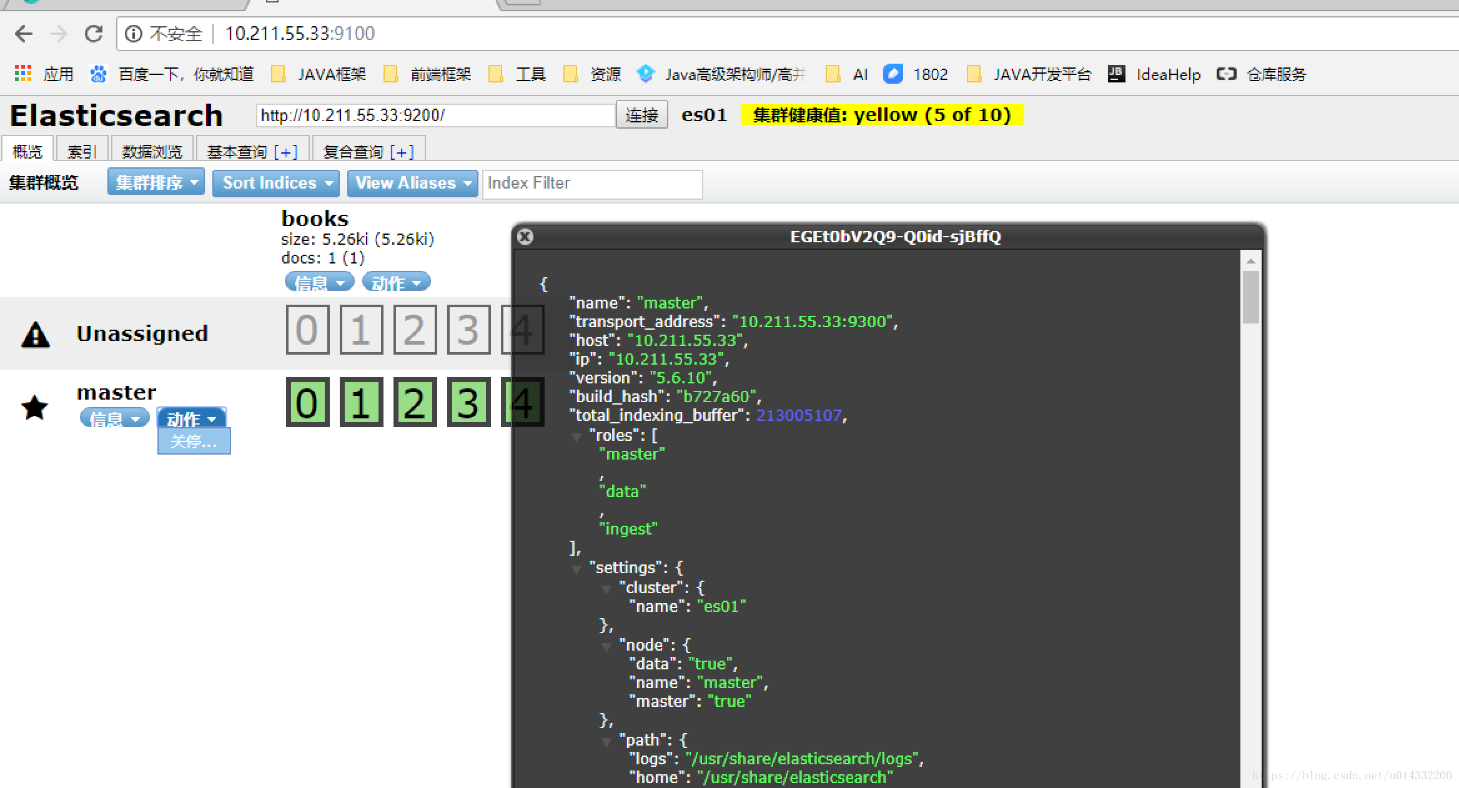Open the 前端框架 bookmark folder
The width and height of the screenshot is (1459, 788).
tap(427, 74)
